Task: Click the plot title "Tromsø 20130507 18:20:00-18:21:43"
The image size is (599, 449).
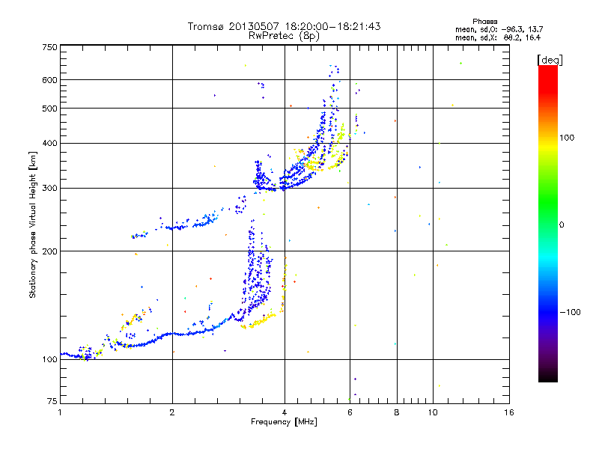Action: 284,26
